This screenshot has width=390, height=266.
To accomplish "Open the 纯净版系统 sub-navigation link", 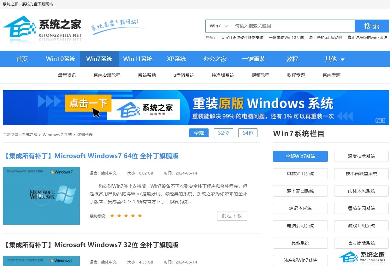I will point(223,75).
